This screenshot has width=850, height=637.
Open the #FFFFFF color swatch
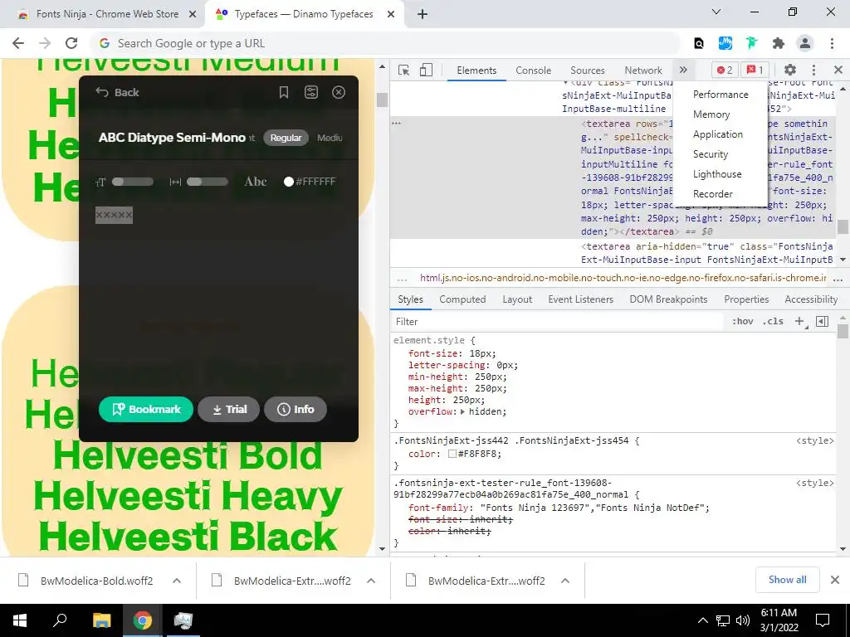tap(288, 182)
